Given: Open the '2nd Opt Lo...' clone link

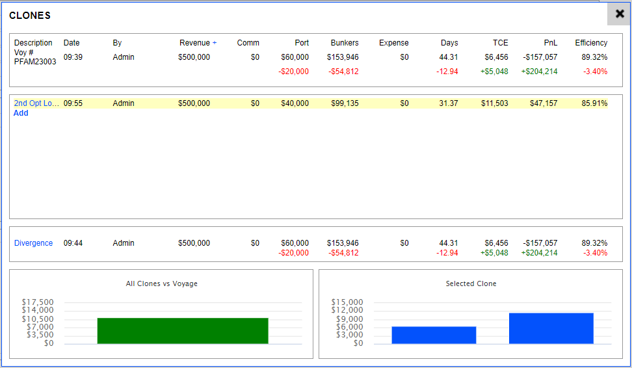Looking at the screenshot, I should point(36,103).
